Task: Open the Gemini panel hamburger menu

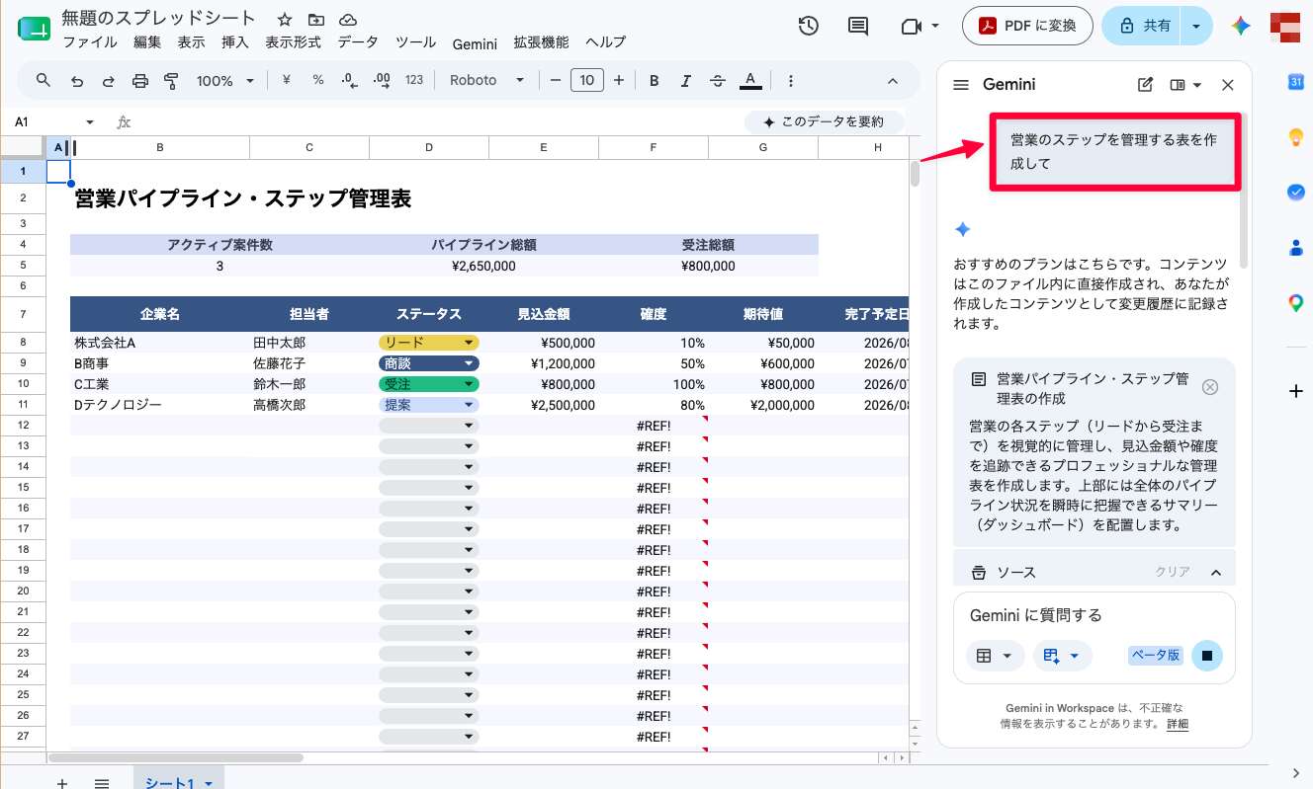Action: (960, 85)
